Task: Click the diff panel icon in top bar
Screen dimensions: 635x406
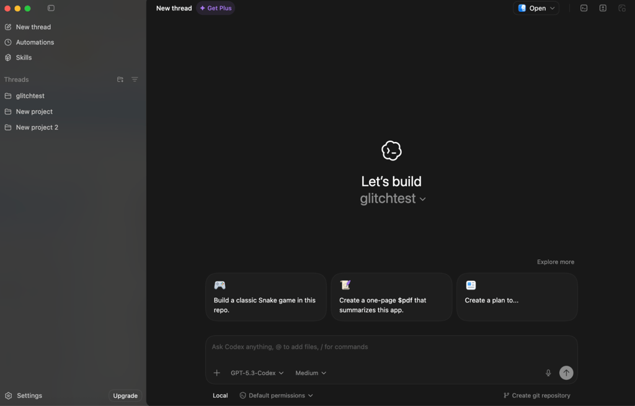Action: click(x=603, y=8)
